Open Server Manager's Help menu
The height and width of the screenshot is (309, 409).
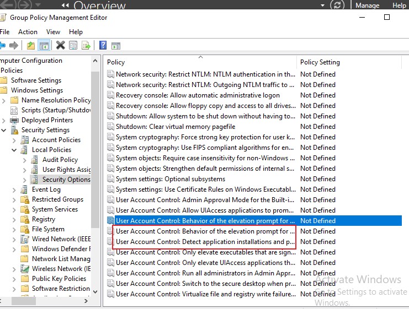(399, 6)
